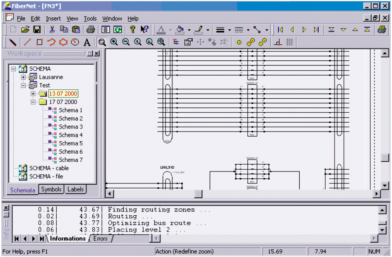Collapse the 17 07 2000 folder

point(33,102)
